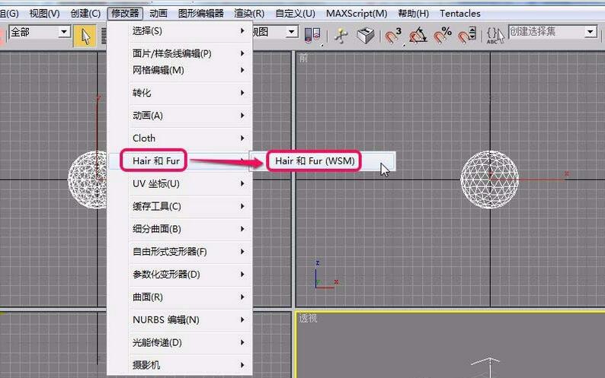
Task: Click the Mirror tool icon
Action: tap(312, 36)
